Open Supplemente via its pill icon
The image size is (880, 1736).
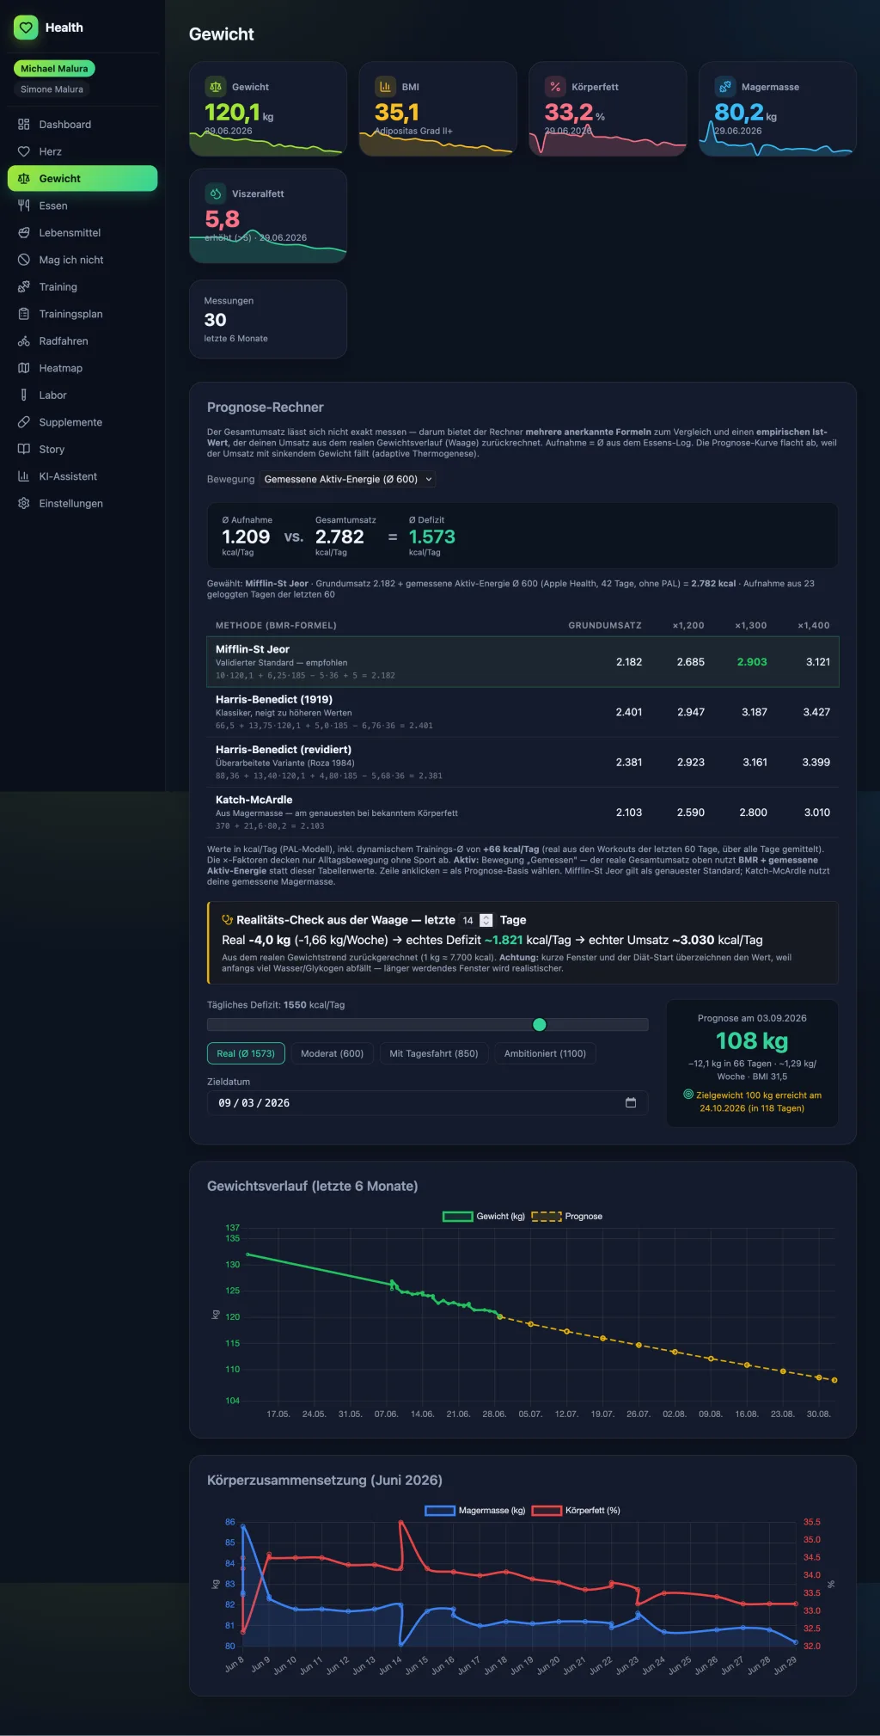pyautogui.click(x=24, y=422)
